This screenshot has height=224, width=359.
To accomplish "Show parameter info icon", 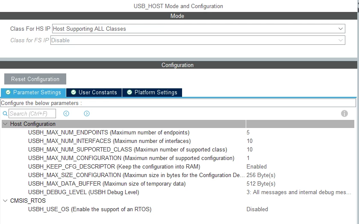I will (x=344, y=113).
